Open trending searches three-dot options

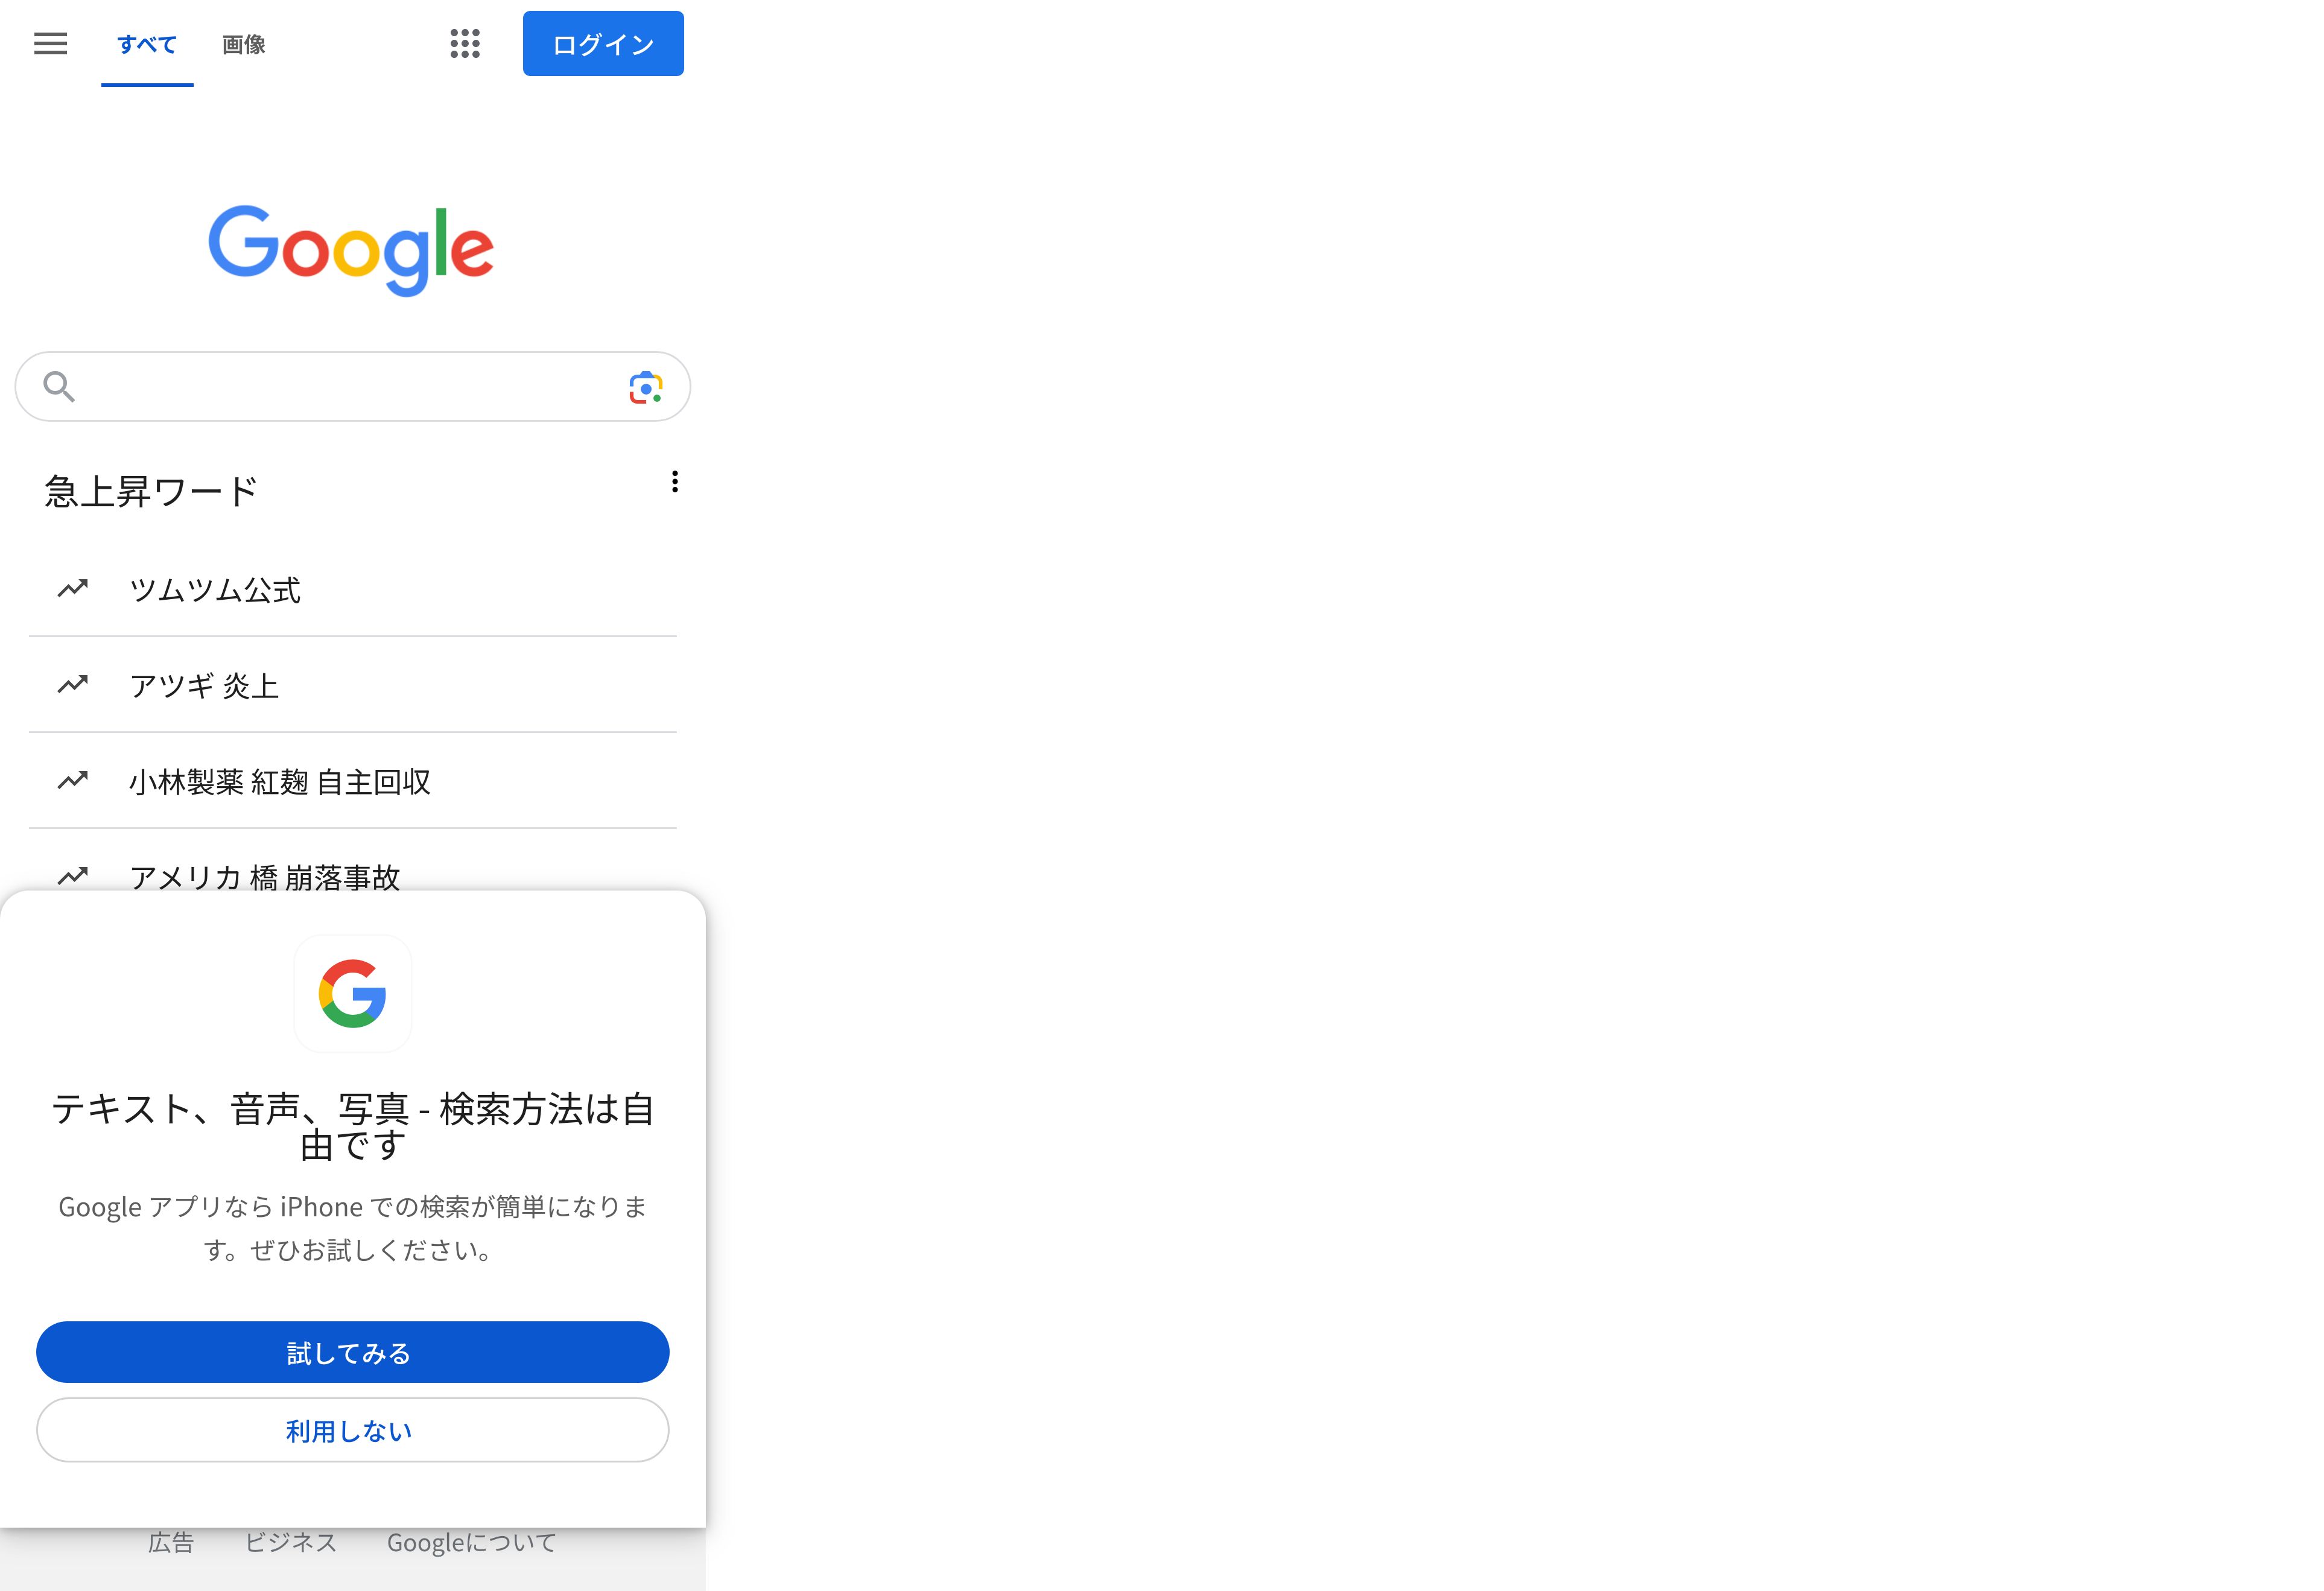tap(675, 482)
